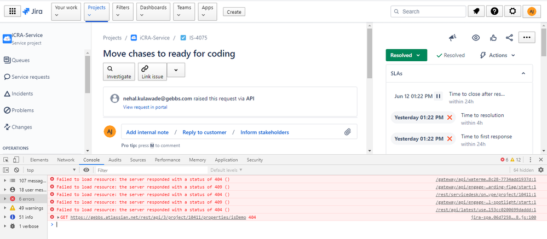The height and width of the screenshot is (239, 547).
Task: Open the Dashboards dropdown
Action: [x=153, y=11]
